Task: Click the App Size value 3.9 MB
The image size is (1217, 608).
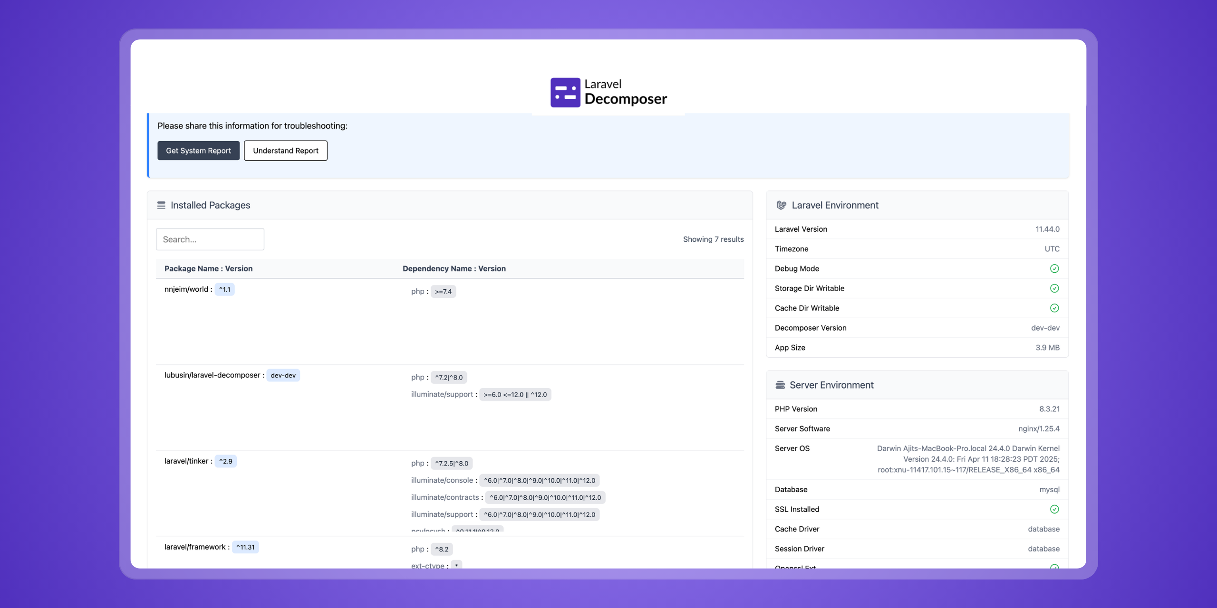Action: tap(1048, 348)
